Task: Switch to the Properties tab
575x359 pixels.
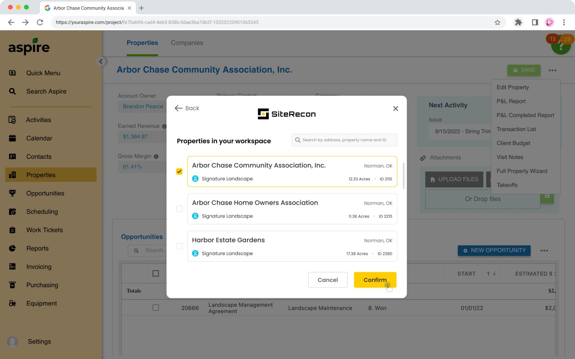Action: tap(142, 43)
